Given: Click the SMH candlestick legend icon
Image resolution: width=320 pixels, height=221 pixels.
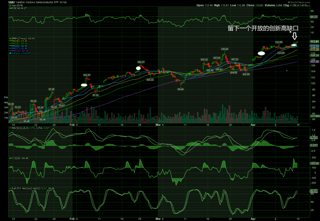Looking at the screenshot, I should coord(10,38).
